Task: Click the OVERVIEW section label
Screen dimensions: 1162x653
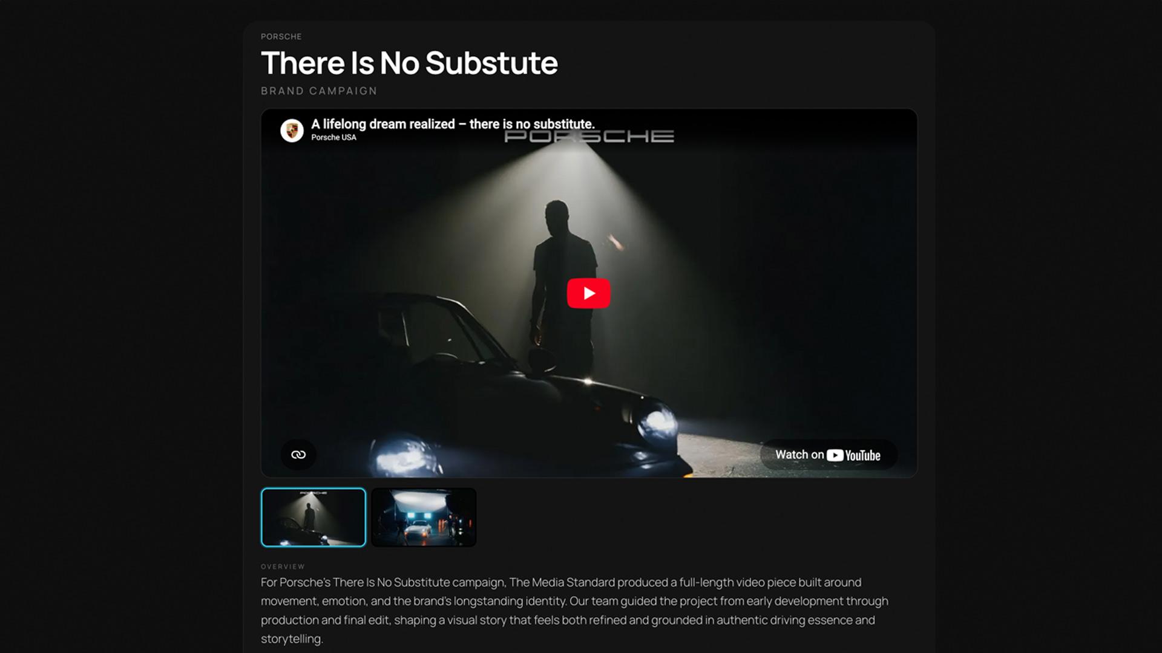Action: 283,567
